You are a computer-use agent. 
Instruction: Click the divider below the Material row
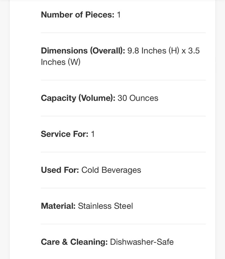coord(123,224)
